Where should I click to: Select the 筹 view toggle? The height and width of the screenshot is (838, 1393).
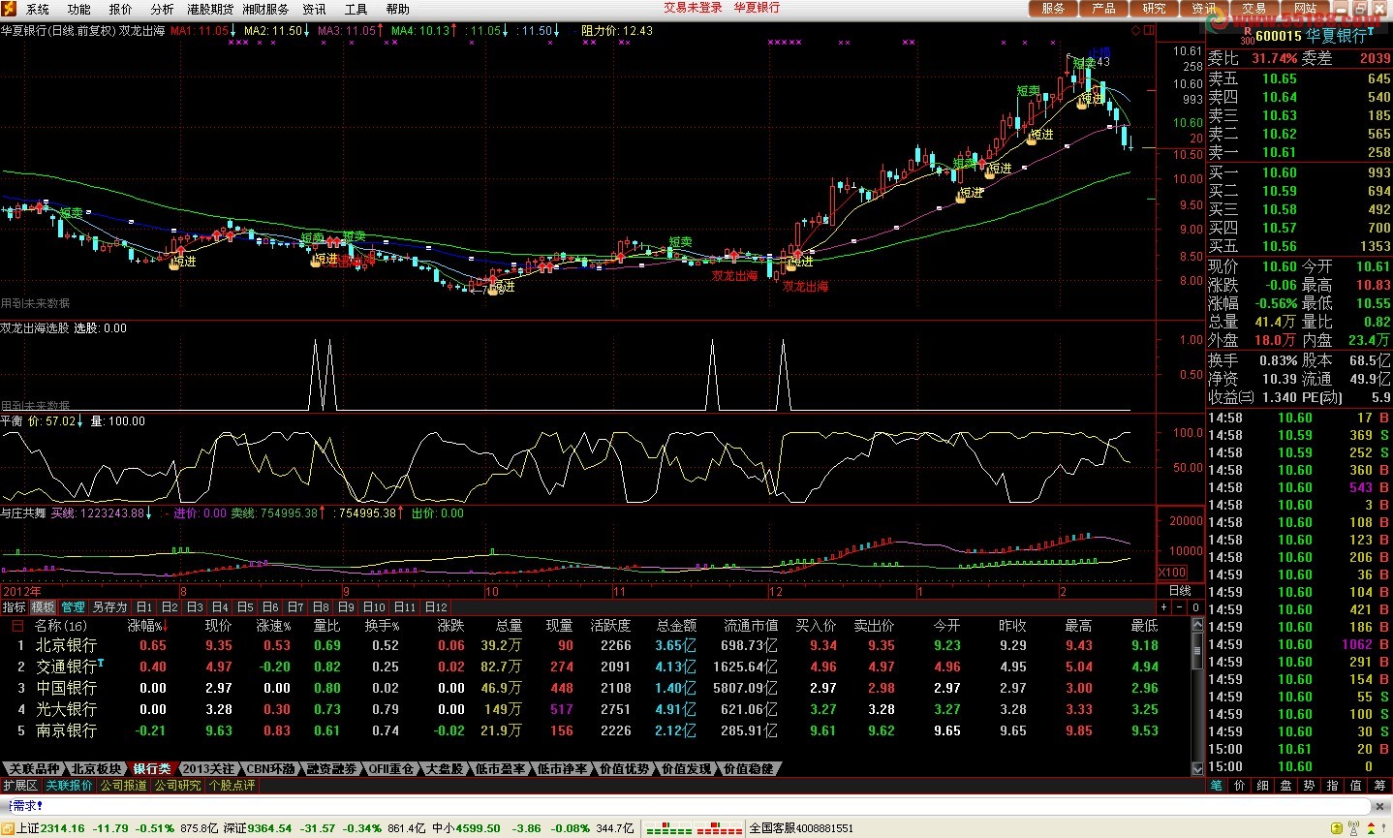click(x=1379, y=786)
